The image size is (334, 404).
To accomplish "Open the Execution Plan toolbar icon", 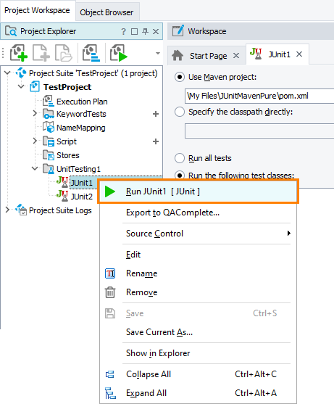I will 91,53.
